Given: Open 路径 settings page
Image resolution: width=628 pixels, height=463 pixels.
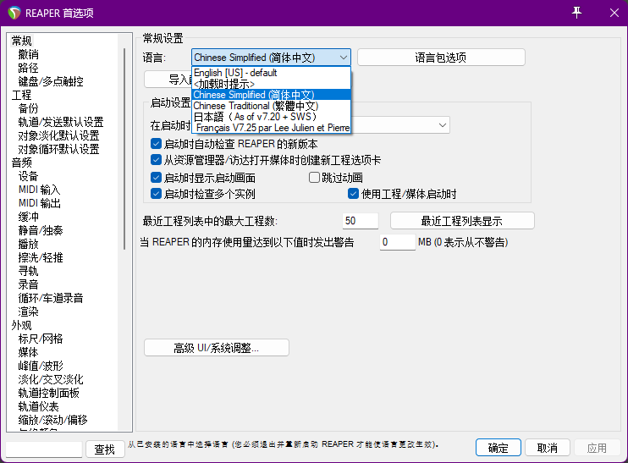Looking at the screenshot, I should pyautogui.click(x=29, y=68).
